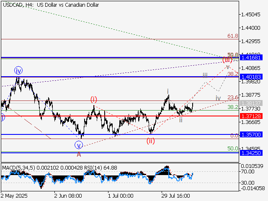268x201 pixels.
Task: Click the green ii subwave label
Action: 180,119
